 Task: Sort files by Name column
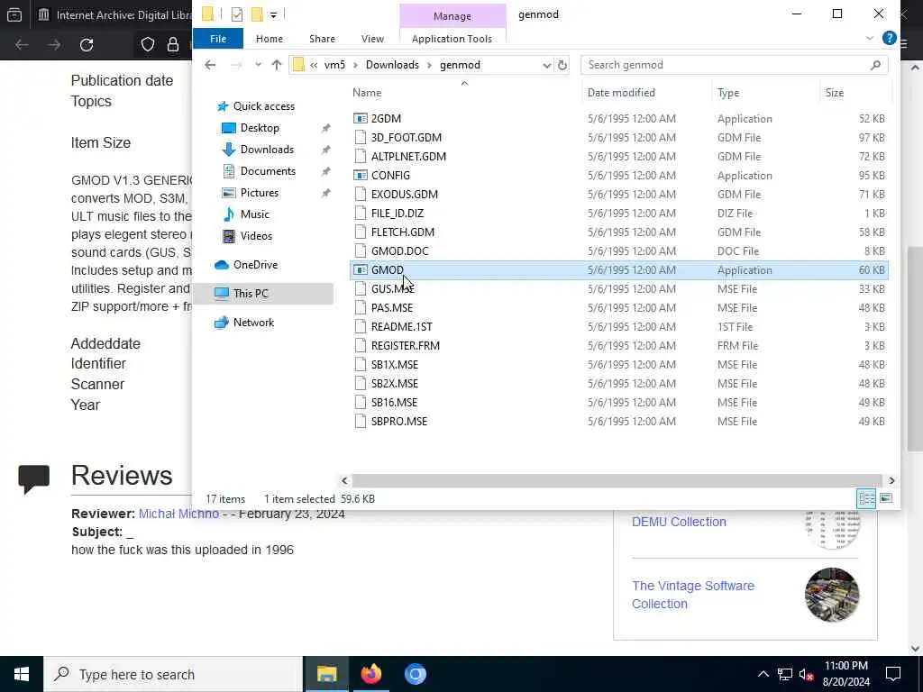[368, 93]
